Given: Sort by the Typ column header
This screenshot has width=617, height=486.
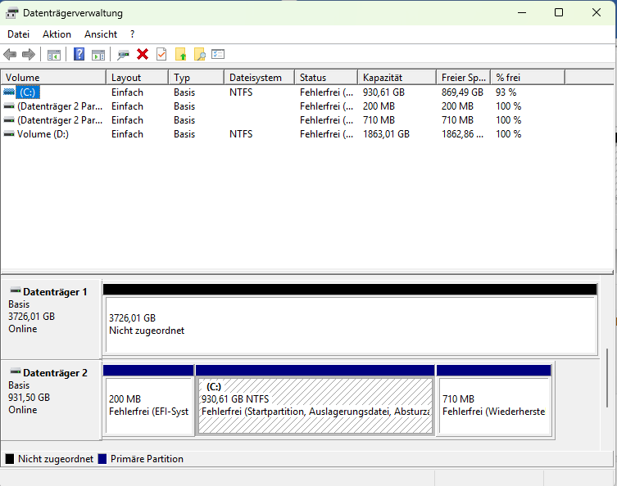Looking at the screenshot, I should click(x=197, y=78).
